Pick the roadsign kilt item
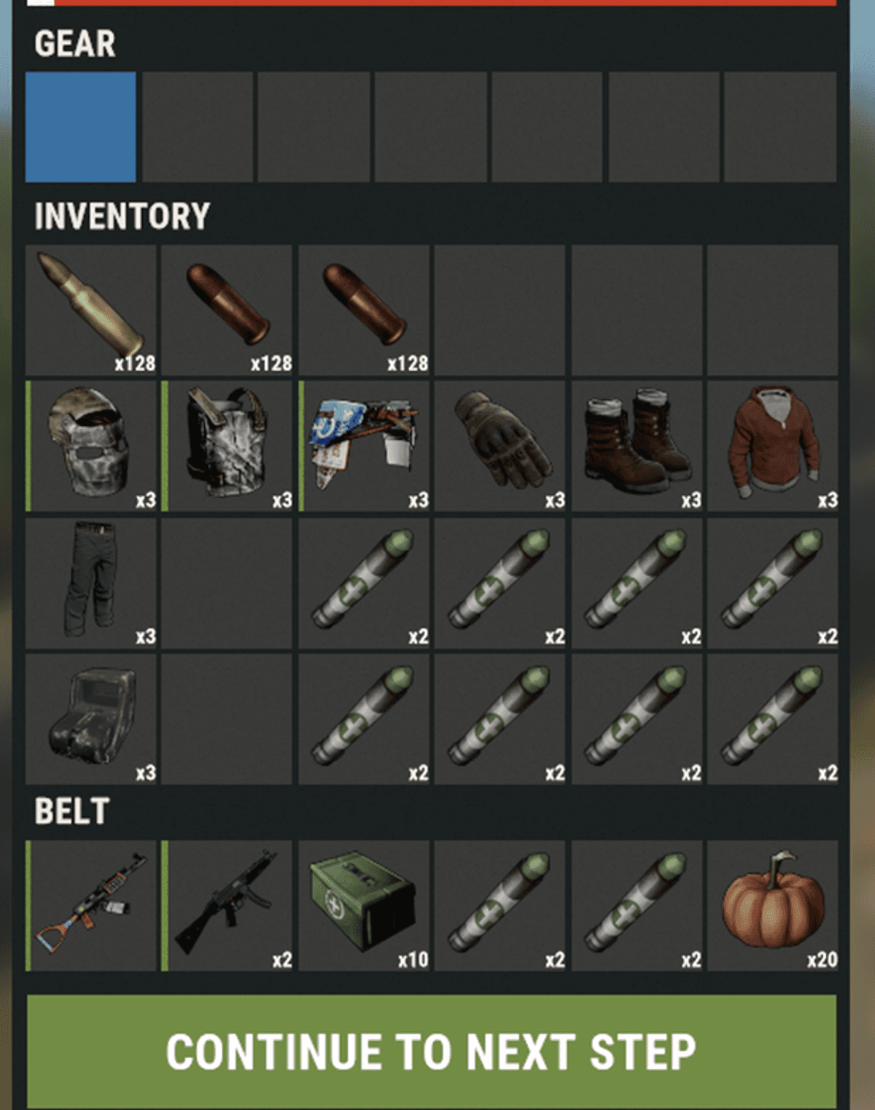The image size is (875, 1110). pyautogui.click(x=364, y=446)
